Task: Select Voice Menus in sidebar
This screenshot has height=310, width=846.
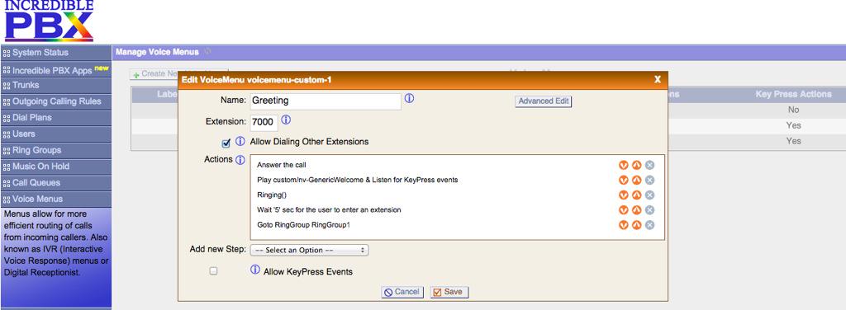Action: tap(56, 199)
